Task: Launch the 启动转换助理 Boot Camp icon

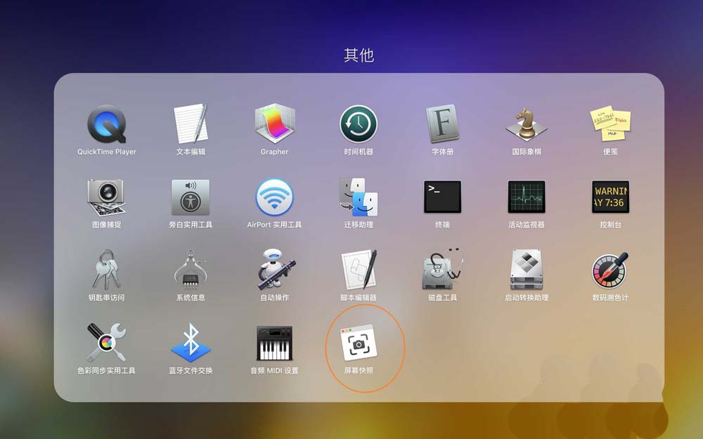Action: (527, 270)
